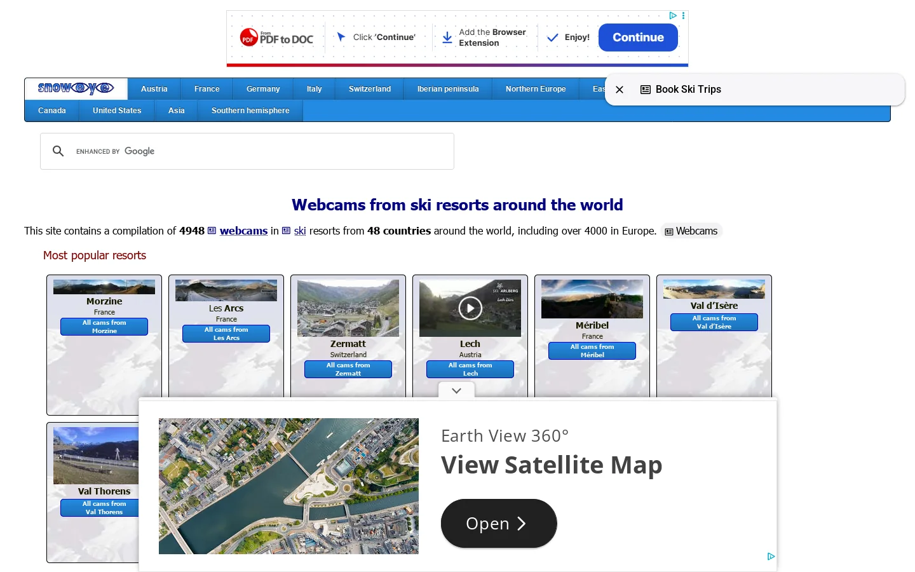Click the Snoweye site logo
The height and width of the screenshot is (572, 915).
click(76, 88)
